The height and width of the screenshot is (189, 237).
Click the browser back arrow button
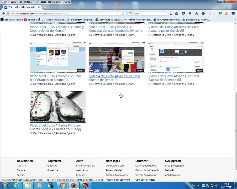(x=4, y=13)
